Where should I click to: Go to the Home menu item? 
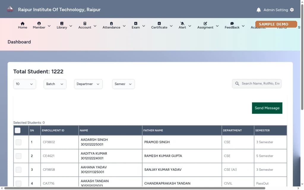(x=23, y=28)
